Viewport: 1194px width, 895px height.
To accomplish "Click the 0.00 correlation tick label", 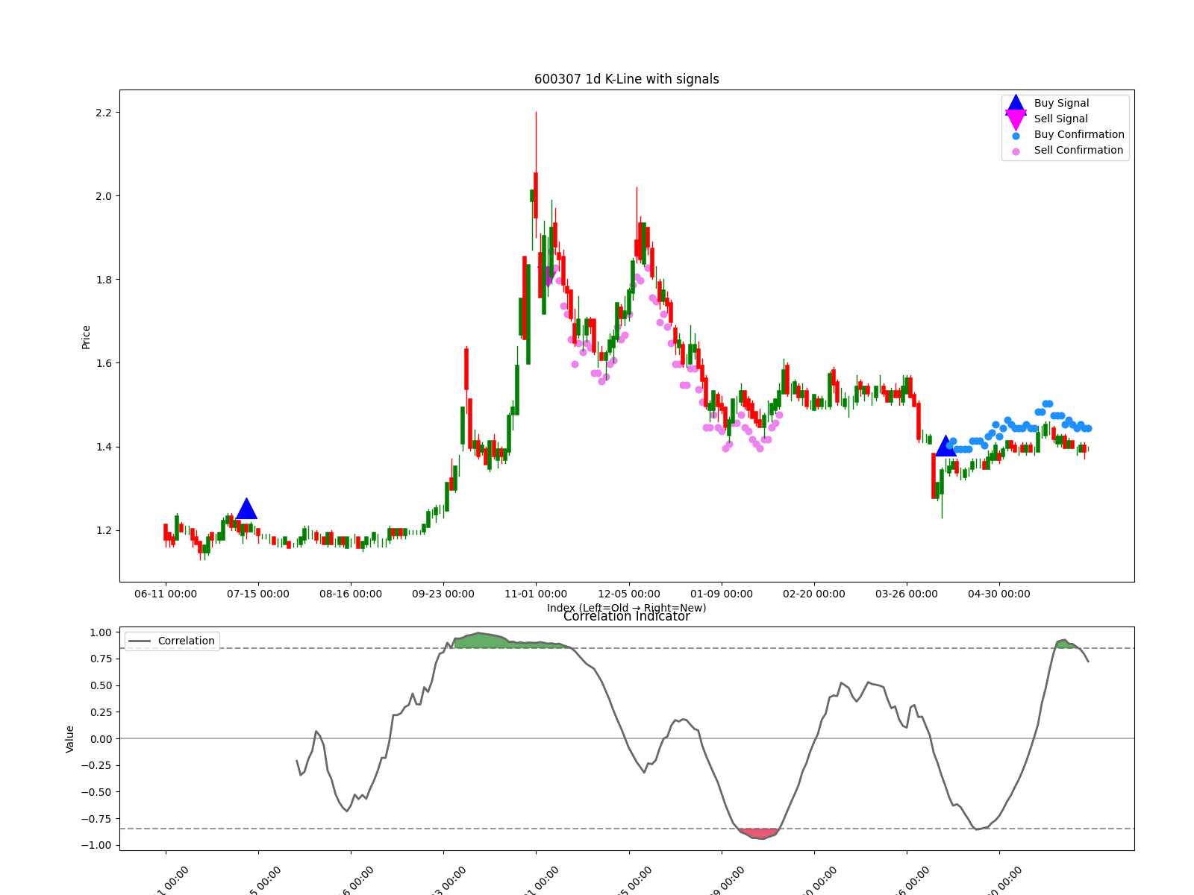I will click(100, 739).
